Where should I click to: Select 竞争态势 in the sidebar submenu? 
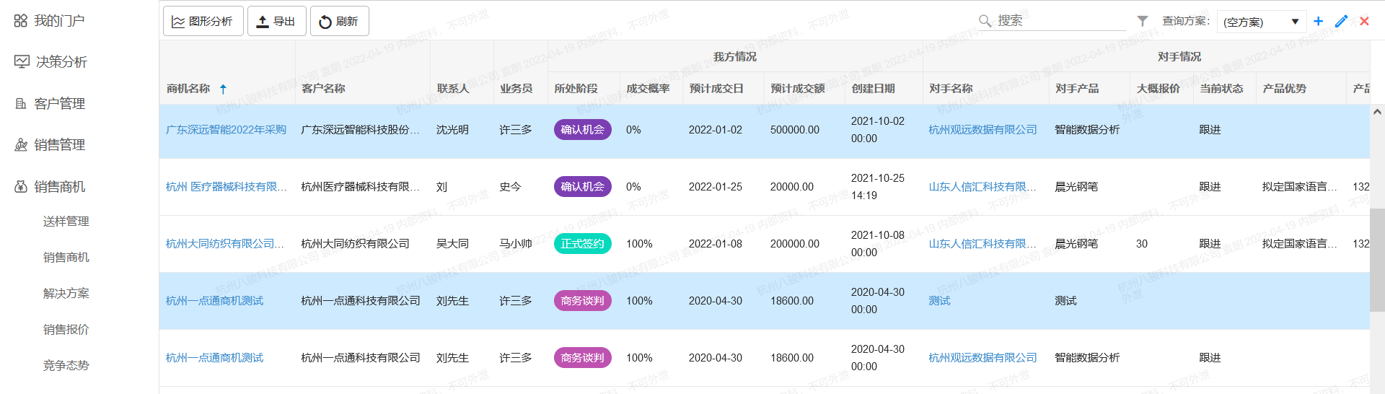pyautogui.click(x=66, y=365)
